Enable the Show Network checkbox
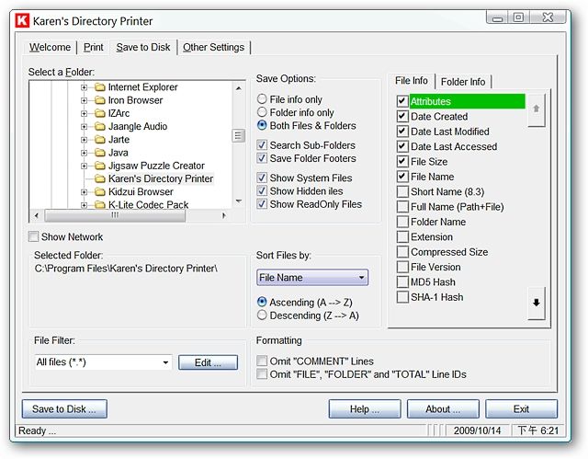588x459 pixels. click(x=33, y=236)
